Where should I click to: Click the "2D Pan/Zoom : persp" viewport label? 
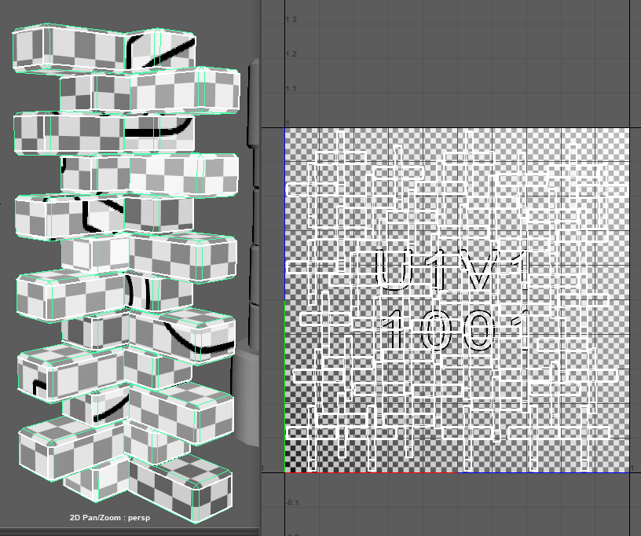tap(115, 519)
